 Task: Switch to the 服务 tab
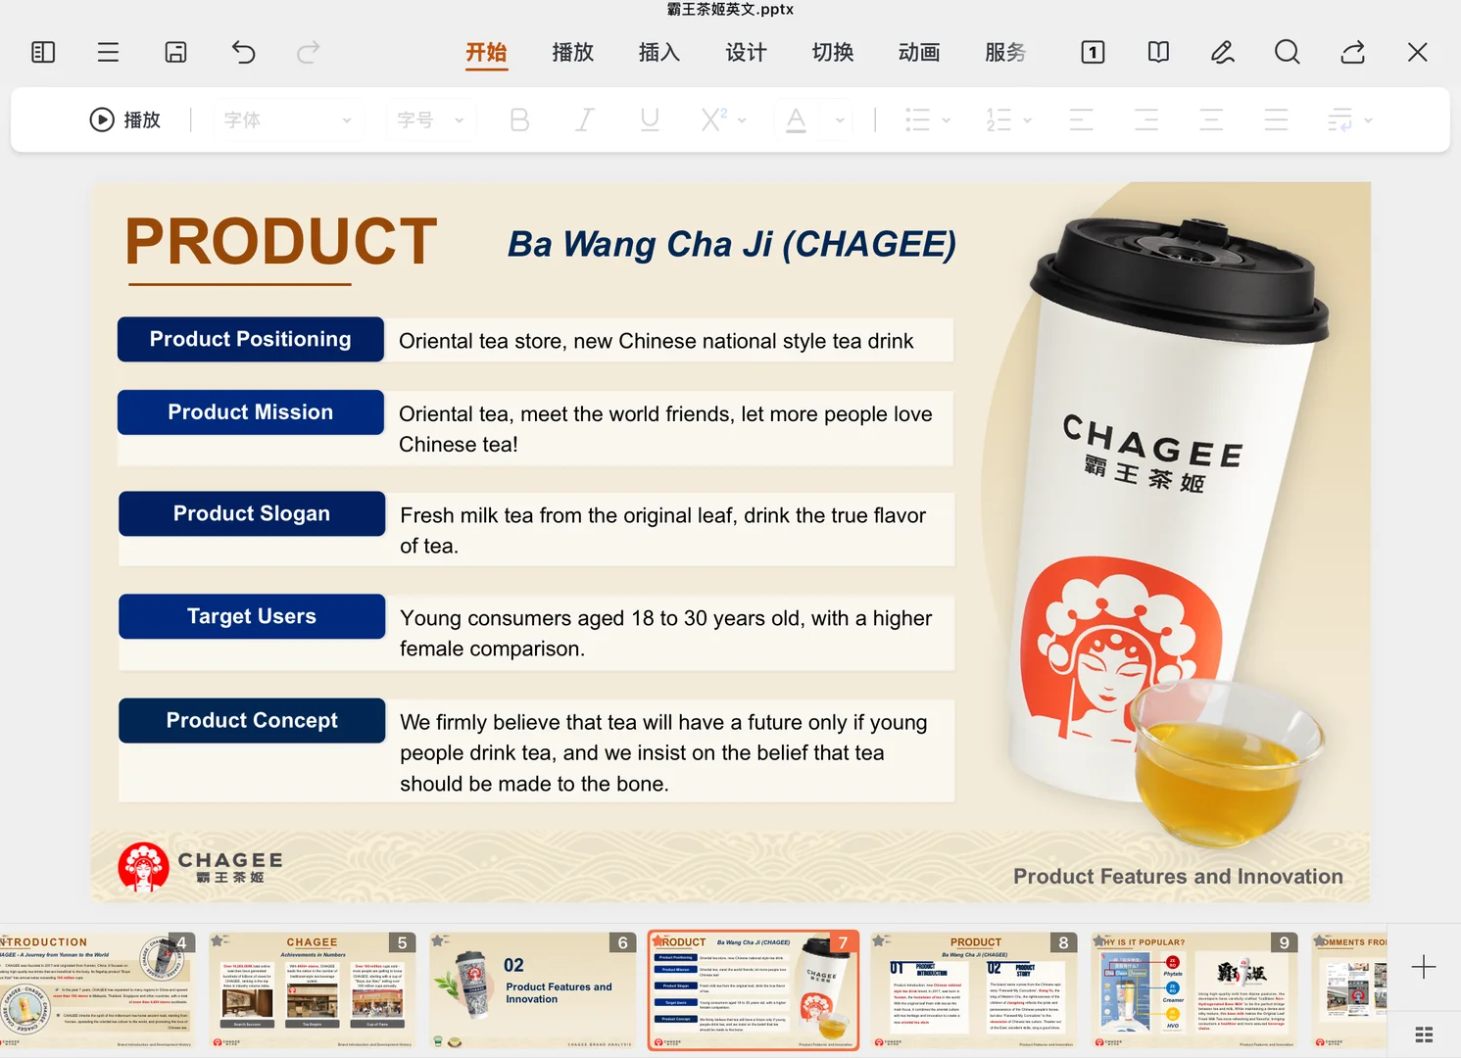(x=1006, y=53)
